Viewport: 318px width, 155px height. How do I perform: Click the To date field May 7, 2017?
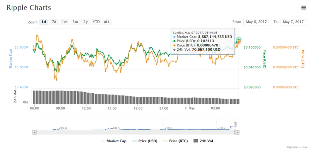click(293, 22)
